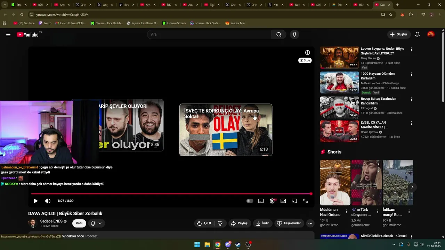Open İSVEÇ'TE KORKUNÇ OLAY end-screen video
The height and width of the screenshot is (250, 445).
point(226,130)
